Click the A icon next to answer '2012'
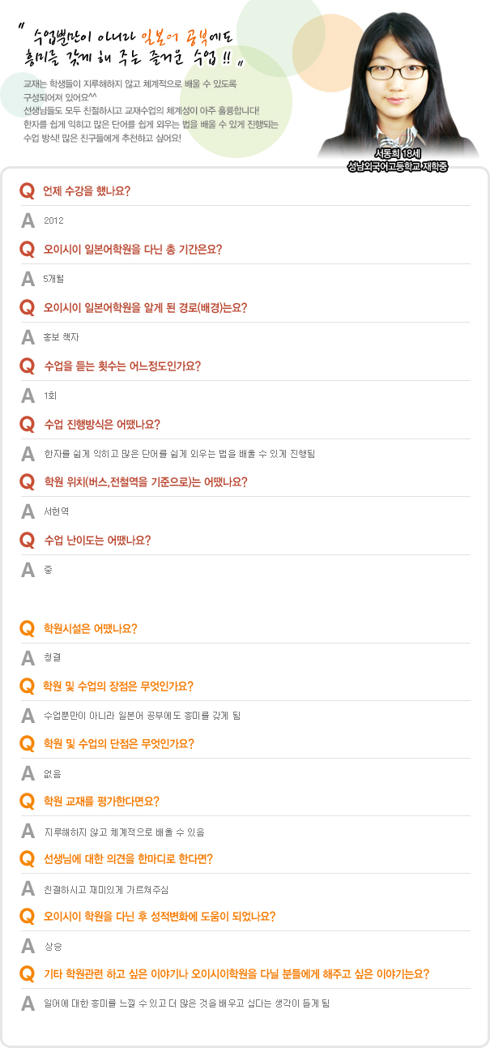490x1048 pixels. (x=28, y=220)
